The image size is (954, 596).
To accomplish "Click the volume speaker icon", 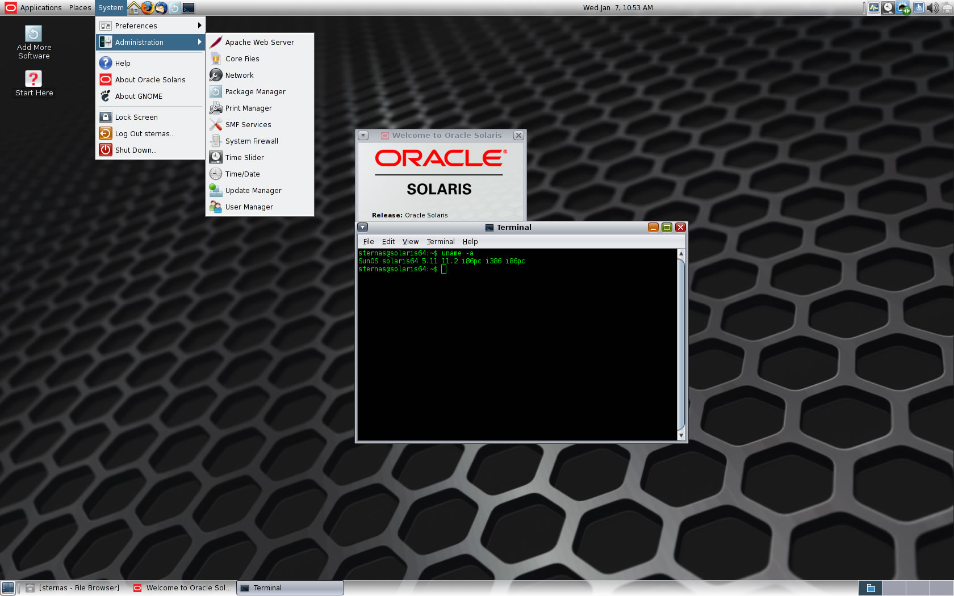I will 932,8.
